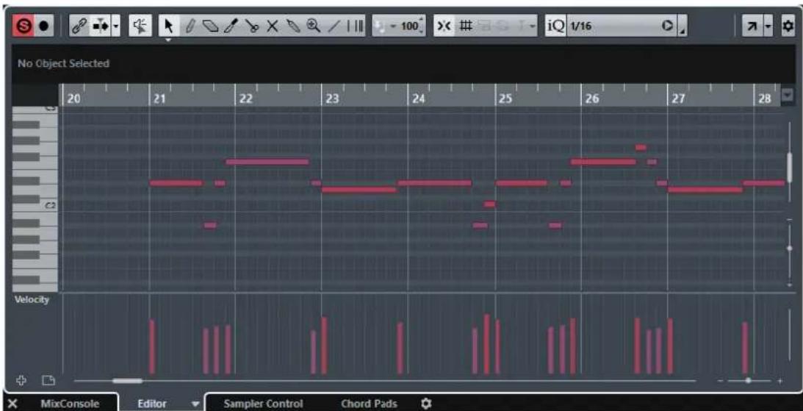Click the vertical zoom slider handle
803x411 pixels.
pos(790,248)
